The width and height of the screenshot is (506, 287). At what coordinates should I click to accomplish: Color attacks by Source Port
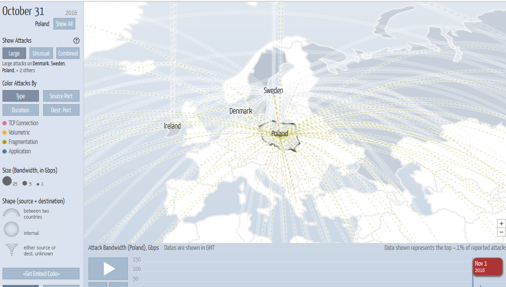pyautogui.click(x=61, y=96)
